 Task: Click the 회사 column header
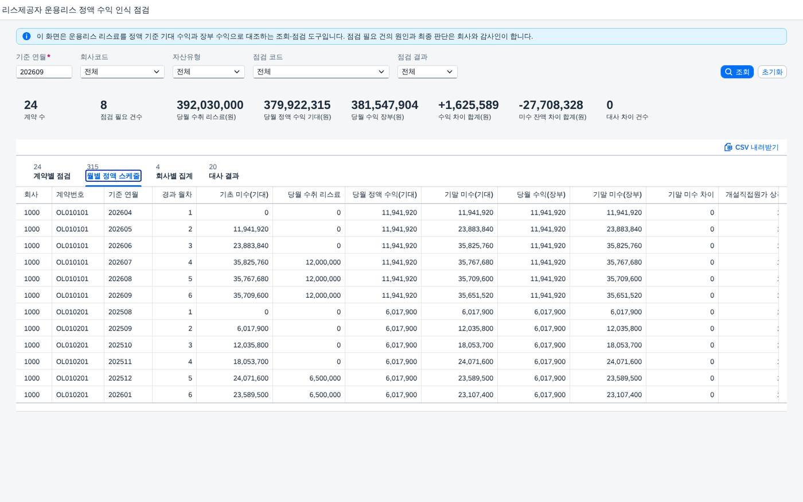[34, 195]
